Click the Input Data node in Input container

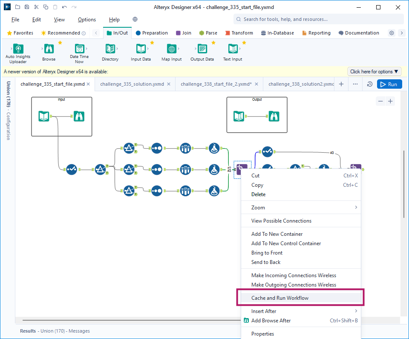pos(44,116)
